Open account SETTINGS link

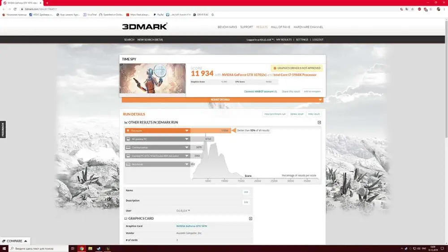[302, 40]
